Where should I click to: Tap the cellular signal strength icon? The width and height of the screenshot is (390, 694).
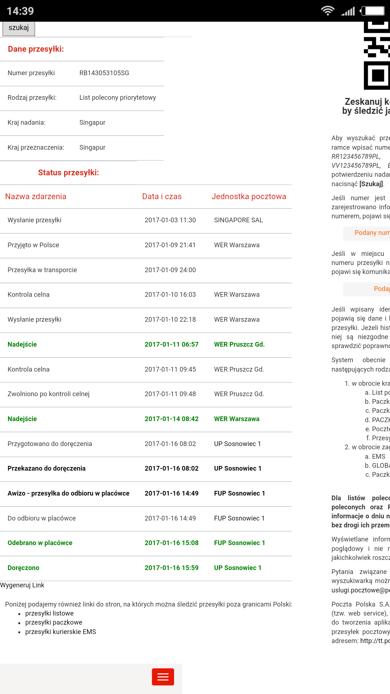tap(348, 11)
